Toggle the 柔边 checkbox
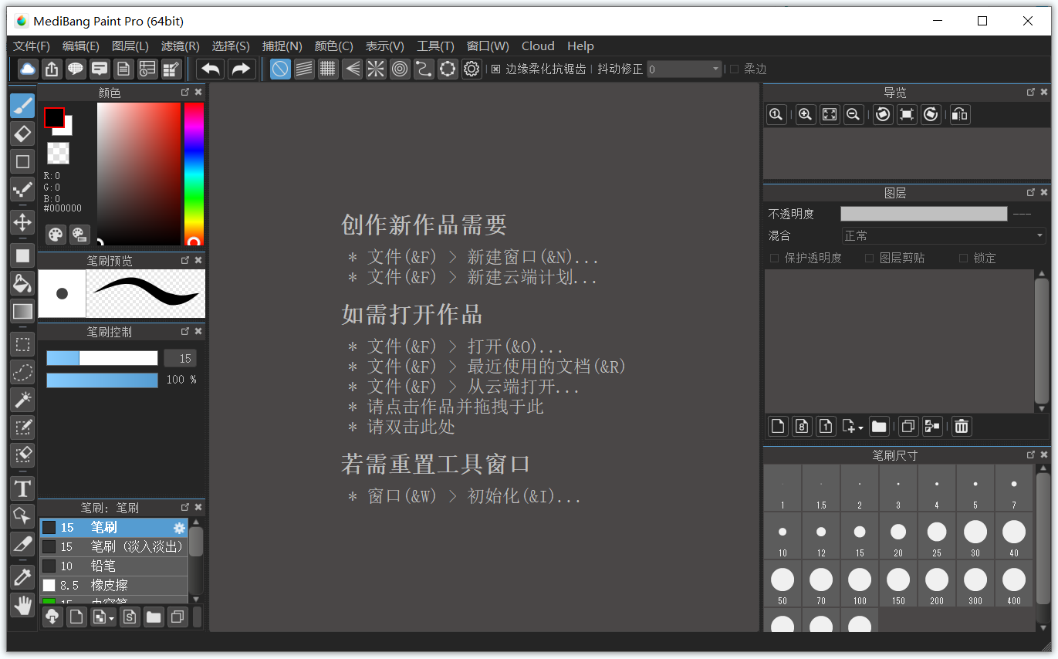The width and height of the screenshot is (1058, 659). tap(734, 69)
